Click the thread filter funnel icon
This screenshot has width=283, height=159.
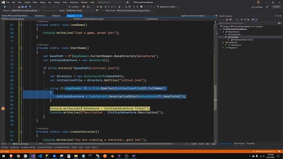(x=97, y=11)
